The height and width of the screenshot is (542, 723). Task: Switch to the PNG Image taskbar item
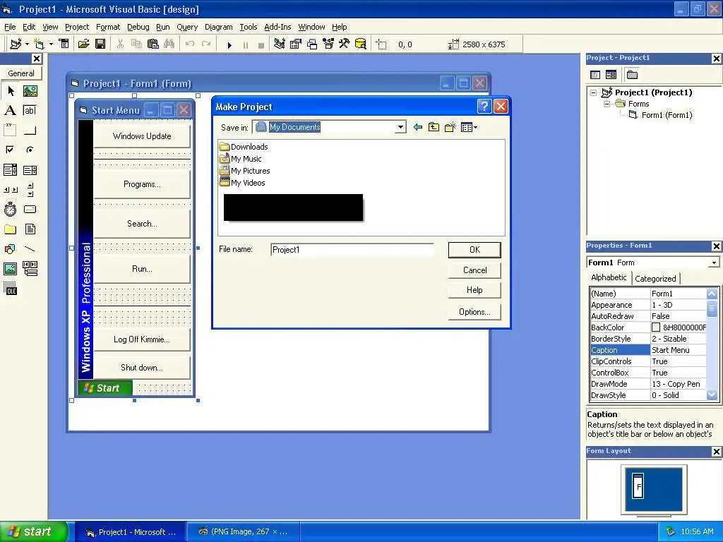point(243,531)
